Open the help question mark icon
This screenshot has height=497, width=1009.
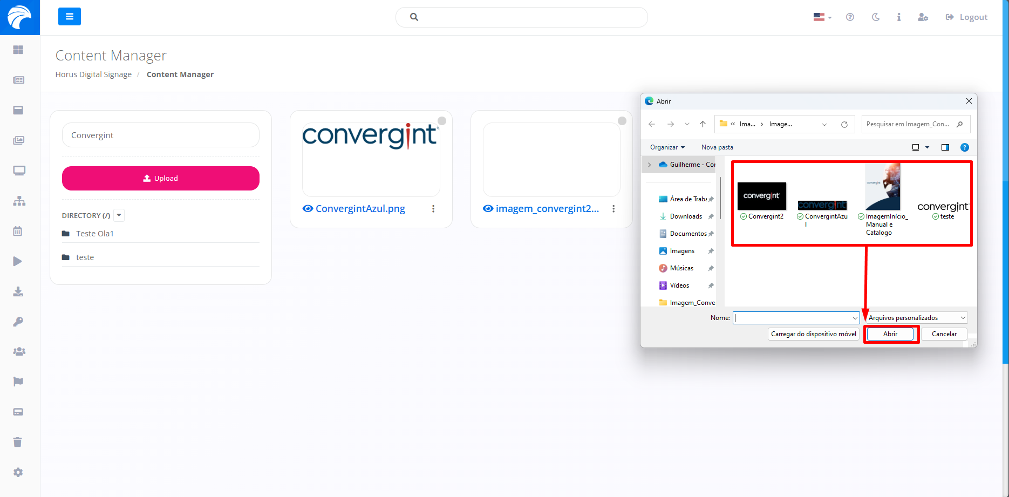850,17
